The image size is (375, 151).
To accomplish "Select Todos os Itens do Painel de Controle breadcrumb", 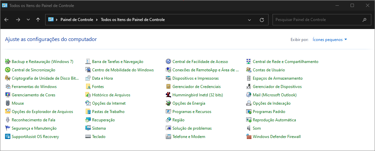I will pos(133,20).
